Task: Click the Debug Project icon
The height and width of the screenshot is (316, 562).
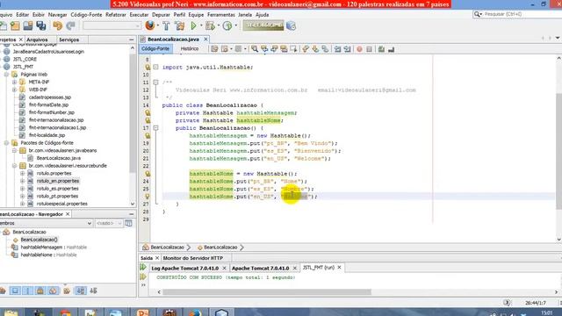Action: (211, 25)
